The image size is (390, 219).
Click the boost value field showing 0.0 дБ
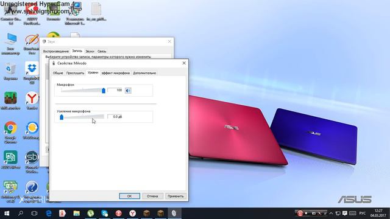point(115,117)
